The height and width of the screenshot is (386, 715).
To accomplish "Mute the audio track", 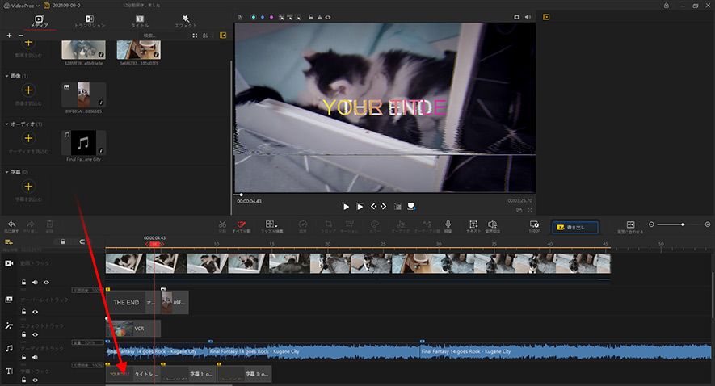I will click(35, 357).
